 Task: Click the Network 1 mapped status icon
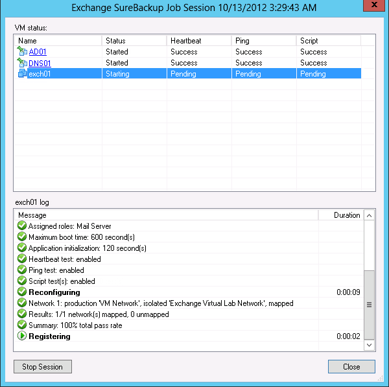tap(22, 303)
